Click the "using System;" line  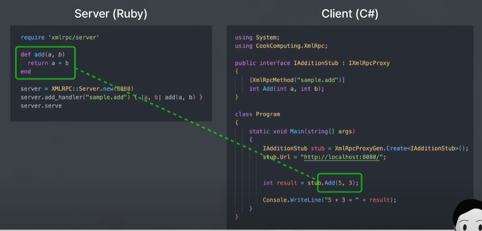(257, 37)
